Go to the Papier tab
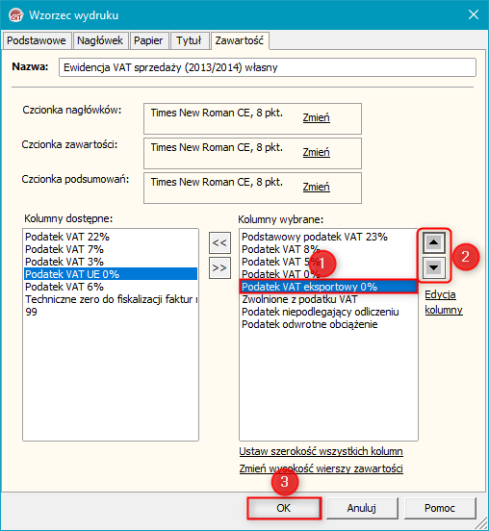 pos(148,40)
